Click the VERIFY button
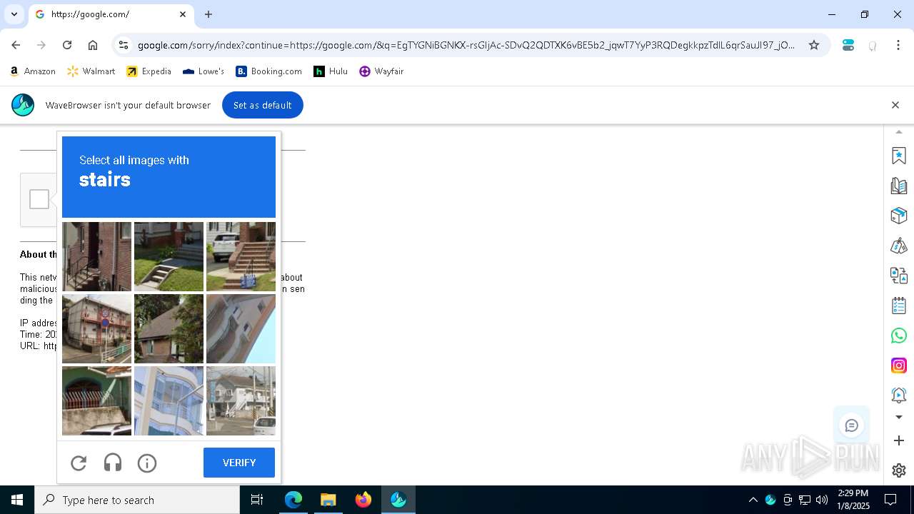Image resolution: width=914 pixels, height=514 pixels. [x=239, y=463]
